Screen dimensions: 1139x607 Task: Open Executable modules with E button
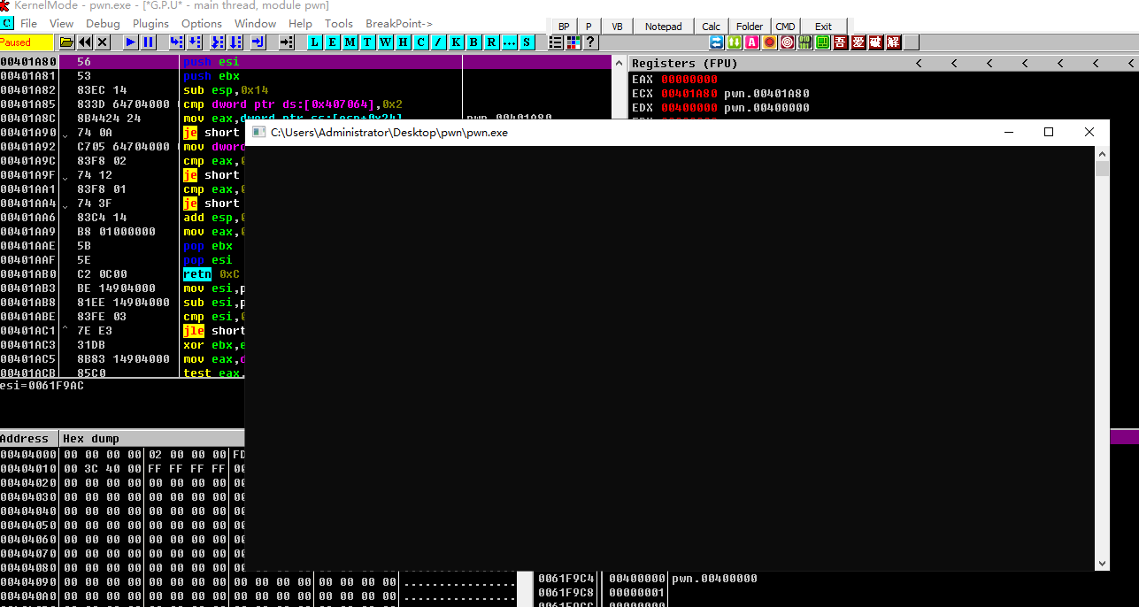[332, 42]
